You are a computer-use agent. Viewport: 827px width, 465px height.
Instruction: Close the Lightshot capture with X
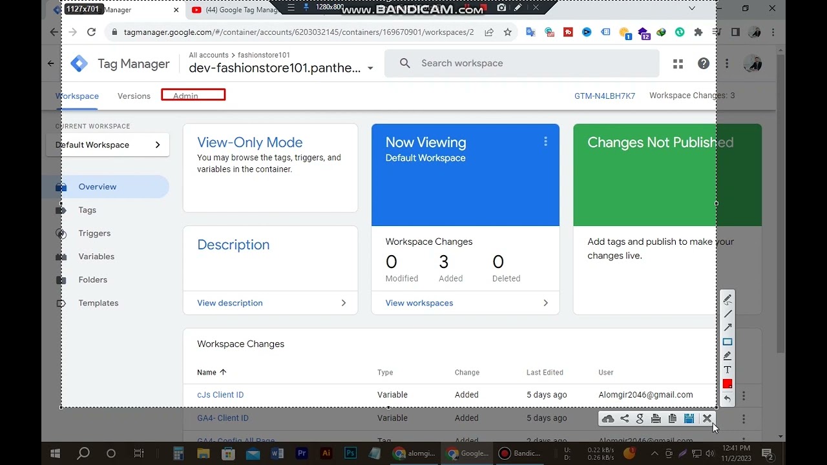point(707,418)
